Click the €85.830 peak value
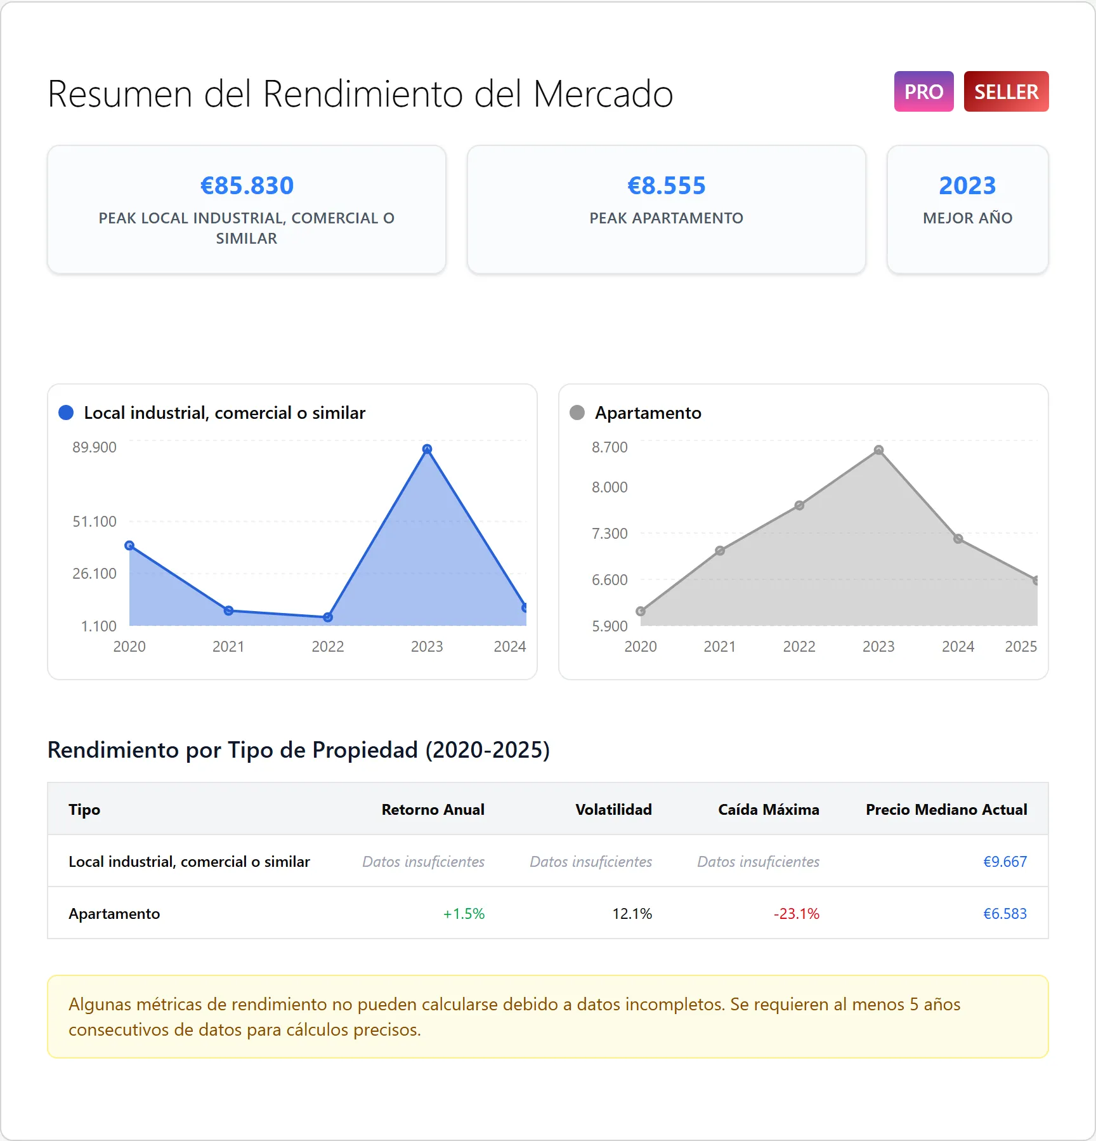Screen dimensions: 1096x1141 point(247,185)
